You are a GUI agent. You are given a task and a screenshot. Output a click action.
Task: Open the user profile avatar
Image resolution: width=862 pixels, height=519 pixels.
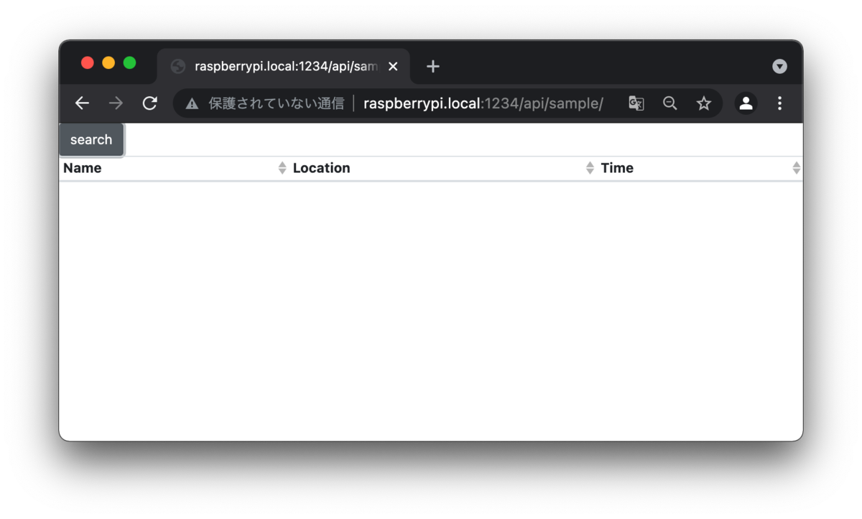pos(746,103)
